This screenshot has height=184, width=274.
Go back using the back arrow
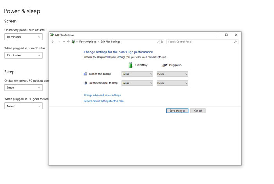pyautogui.click(x=53, y=42)
